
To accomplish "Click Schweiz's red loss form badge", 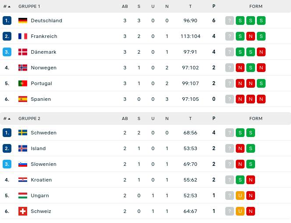I will (x=251, y=211).
